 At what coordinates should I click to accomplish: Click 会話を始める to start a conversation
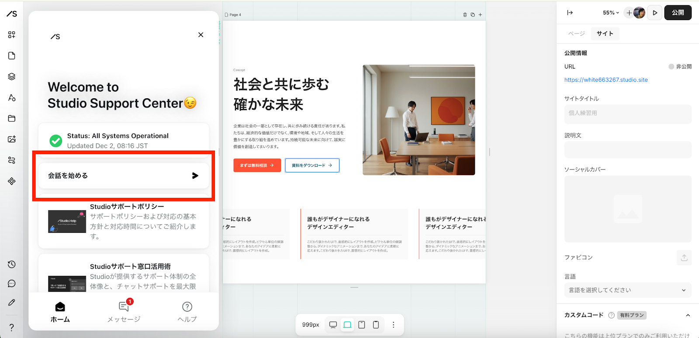124,176
